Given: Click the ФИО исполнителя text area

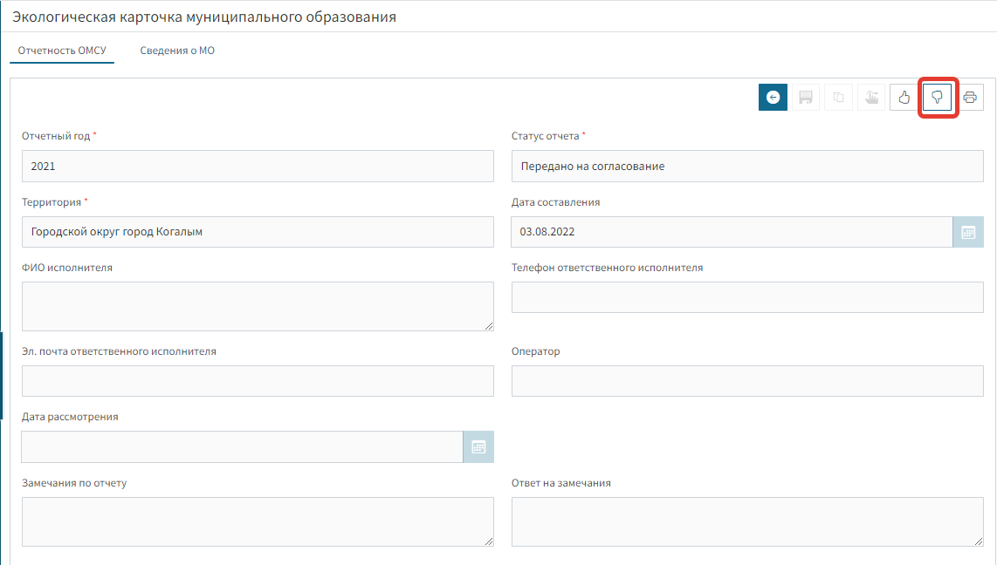Looking at the screenshot, I should coord(258,306).
